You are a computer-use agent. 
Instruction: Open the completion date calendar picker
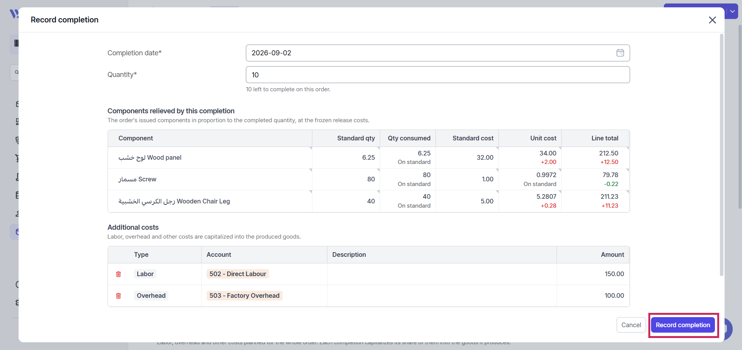[x=620, y=53]
